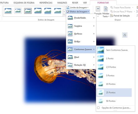Select the second image style thumbnail

(x=18, y=11)
